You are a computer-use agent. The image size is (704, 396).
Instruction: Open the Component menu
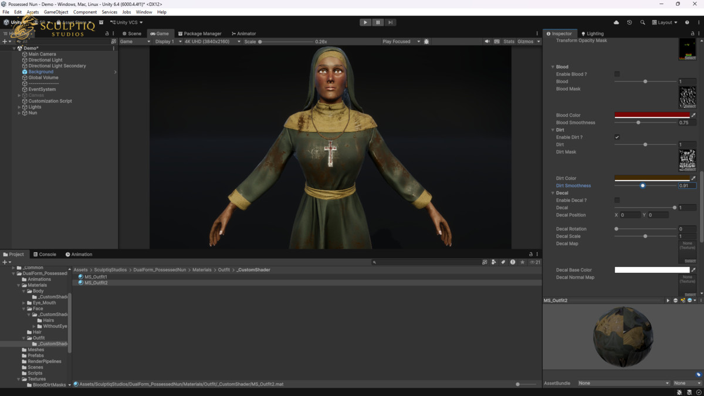(85, 12)
